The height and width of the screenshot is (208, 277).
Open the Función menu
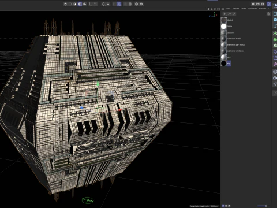pos(263,9)
